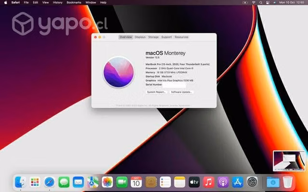The width and height of the screenshot is (308, 192).
Task: Switch to the Support tab
Action: [167, 37]
